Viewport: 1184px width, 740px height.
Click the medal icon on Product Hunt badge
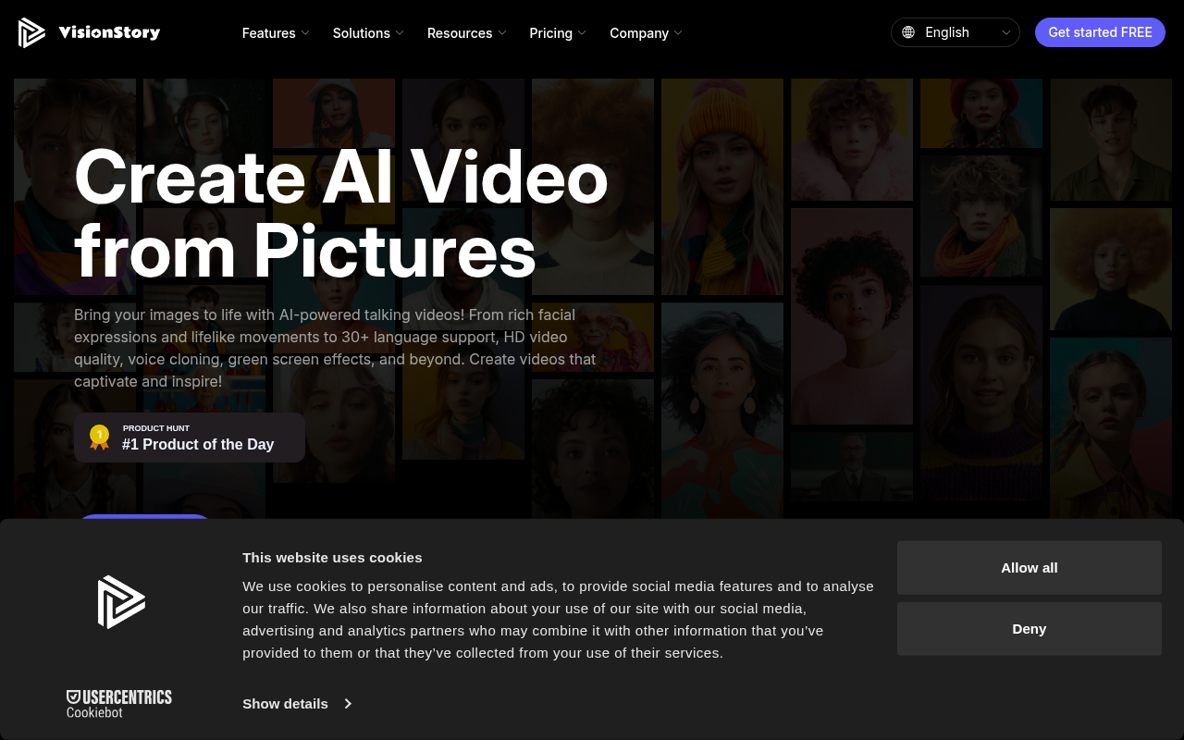point(98,435)
